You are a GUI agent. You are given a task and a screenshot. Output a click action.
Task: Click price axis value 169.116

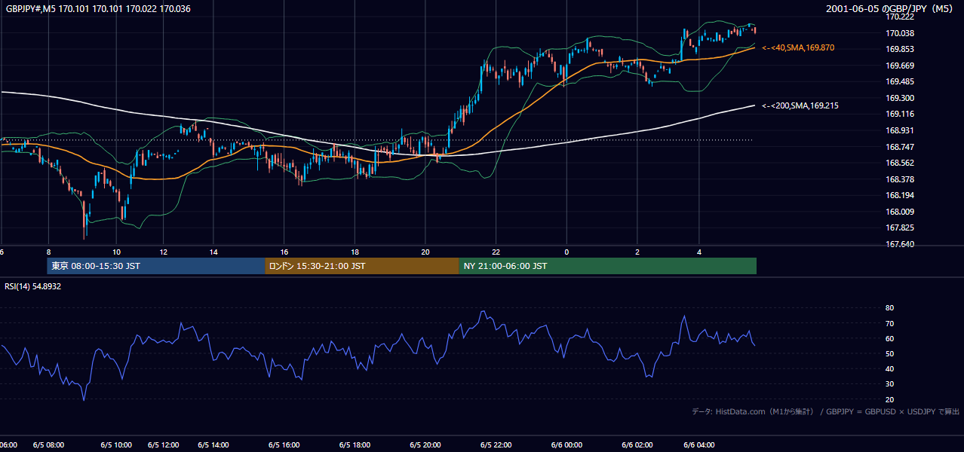tap(900, 114)
